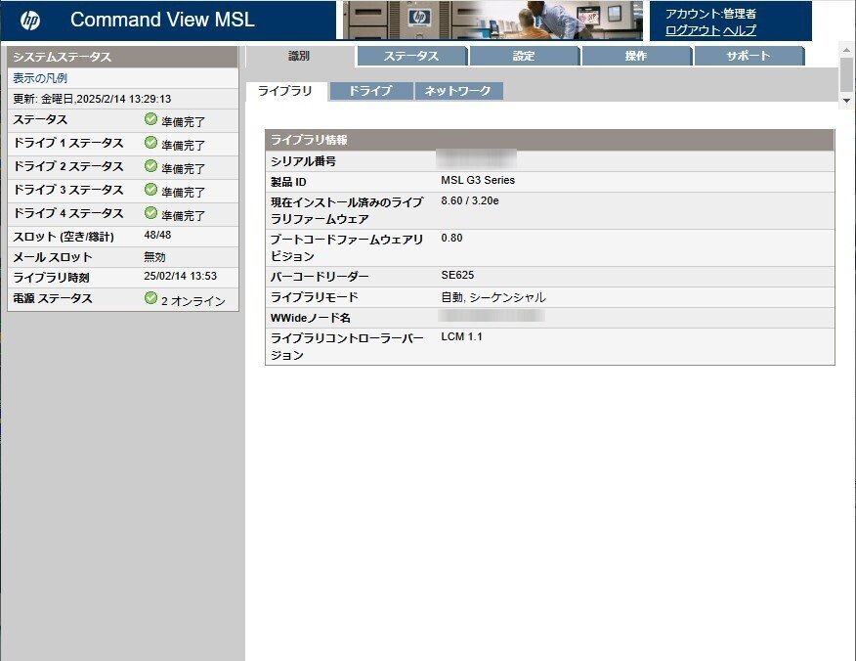Click the 2 オンライン power status text
Image resolution: width=856 pixels, height=661 pixels.
tap(193, 301)
